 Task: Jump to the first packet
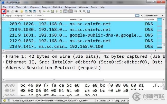point(57,11)
